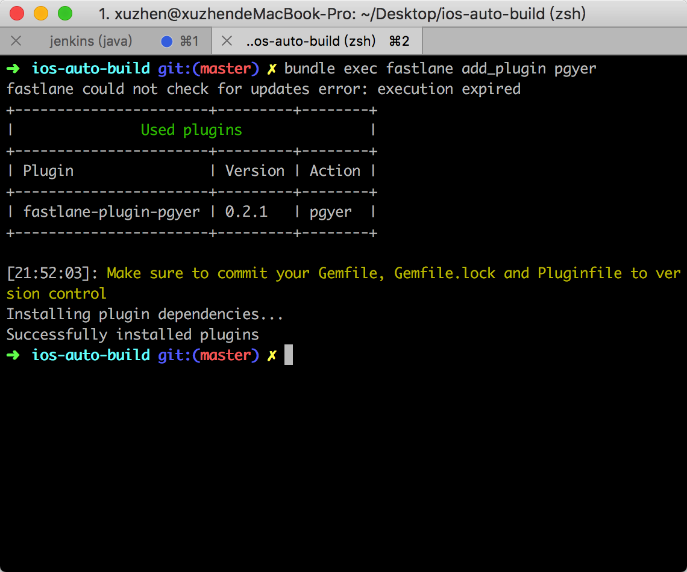Click the green arrow on the last prompt
The image size is (687, 572).
tap(13, 355)
